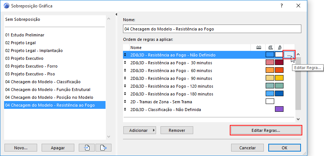Screen dimensions: 324x156
Task: Click the line type column header icon
Action: (x=259, y=48)
